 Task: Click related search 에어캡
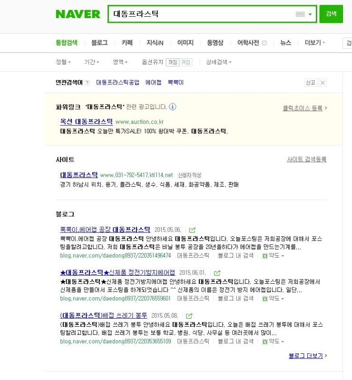[x=153, y=82]
